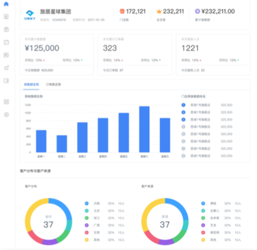Click the first ranked store 西湖1号旗舰店
The image size is (257, 250).
pos(200,105)
